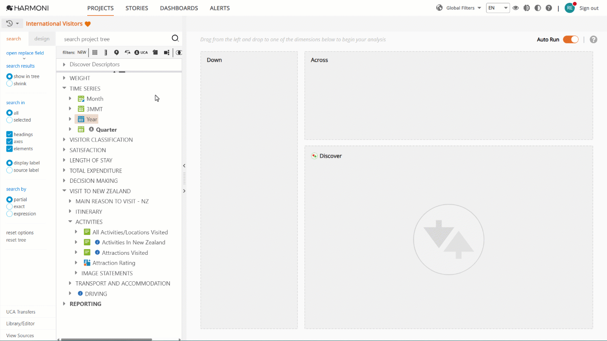Screen dimensions: 607x341
Task: Click open replace field link
Action: click(x=25, y=53)
